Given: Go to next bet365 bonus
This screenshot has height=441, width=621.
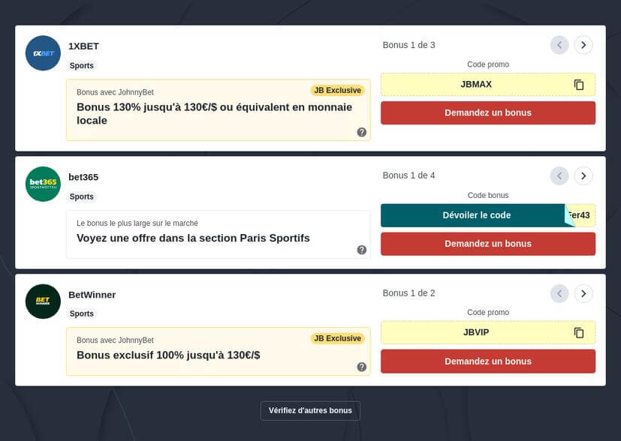Looking at the screenshot, I should 583,175.
